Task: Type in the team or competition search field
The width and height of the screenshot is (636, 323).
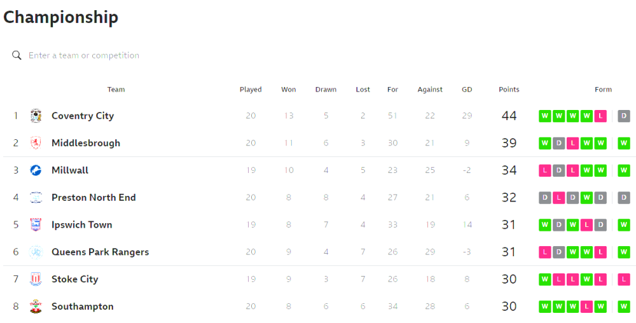Action: 127,55
